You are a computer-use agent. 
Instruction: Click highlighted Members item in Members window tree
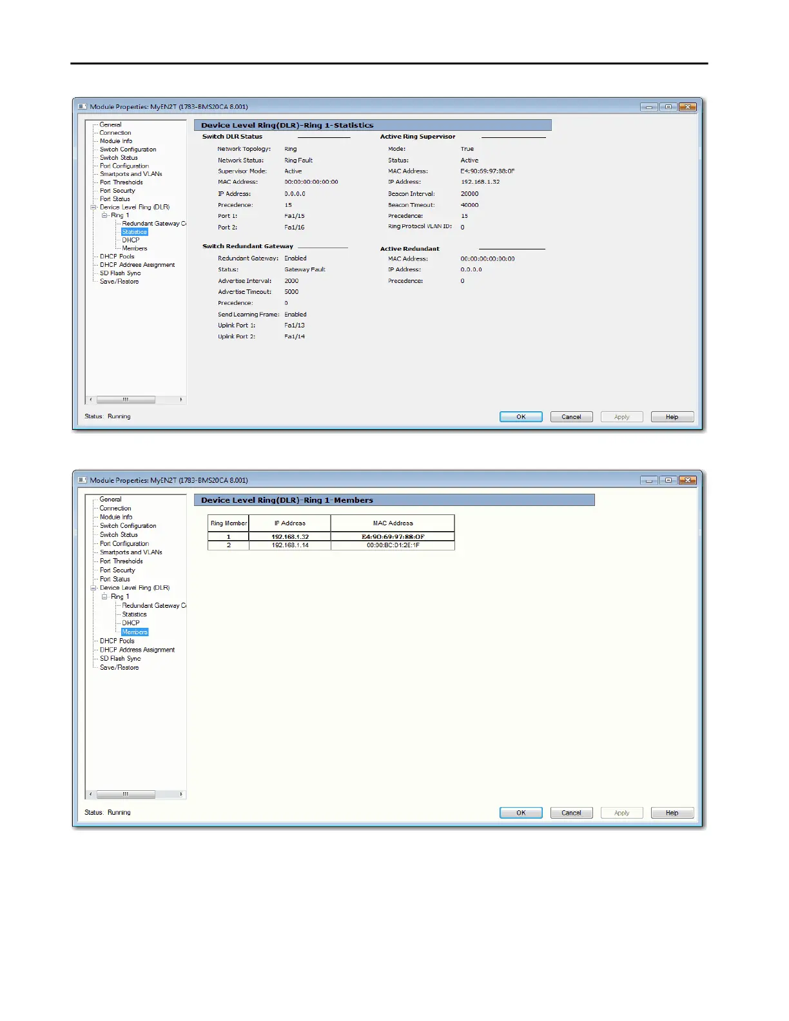click(x=135, y=632)
